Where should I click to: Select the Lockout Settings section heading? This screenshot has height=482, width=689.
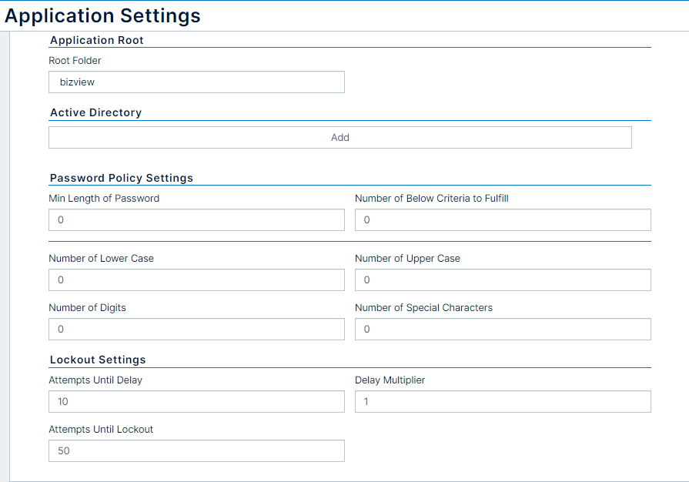pos(98,360)
